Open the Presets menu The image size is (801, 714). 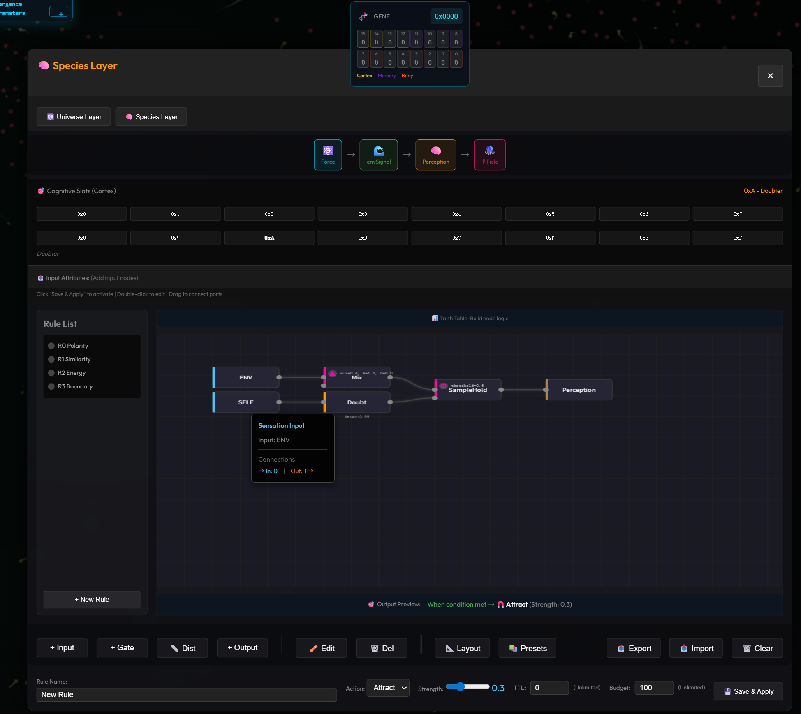pyautogui.click(x=528, y=648)
